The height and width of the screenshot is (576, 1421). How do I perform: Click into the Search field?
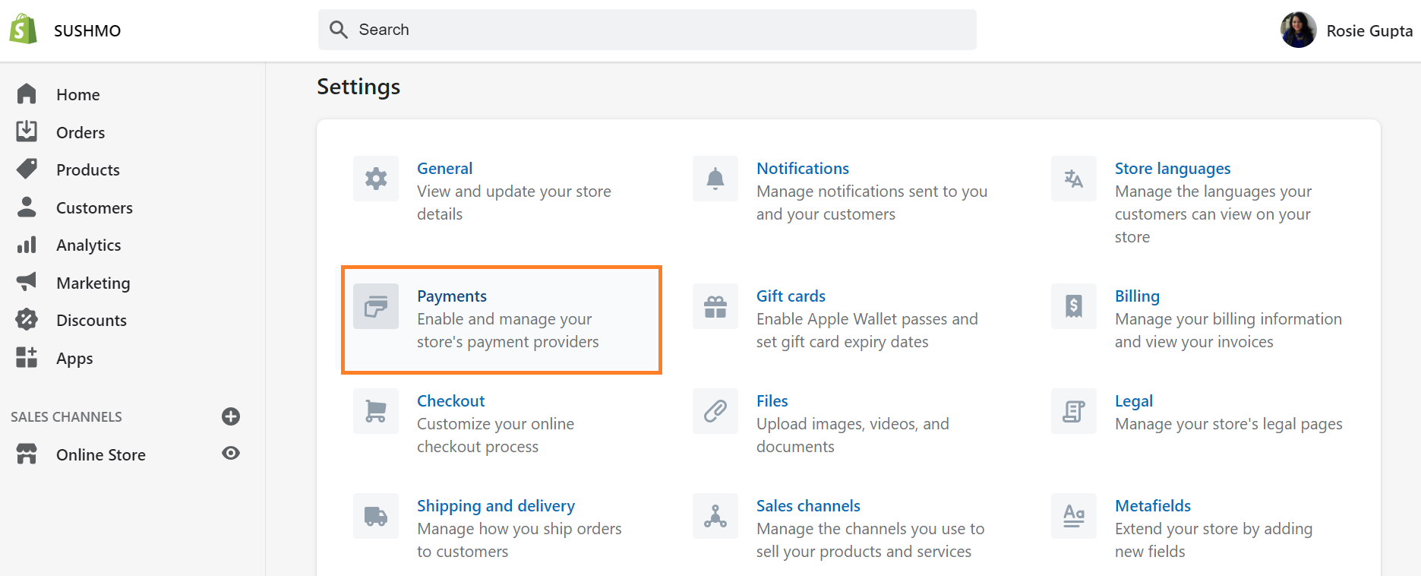pyautogui.click(x=647, y=30)
